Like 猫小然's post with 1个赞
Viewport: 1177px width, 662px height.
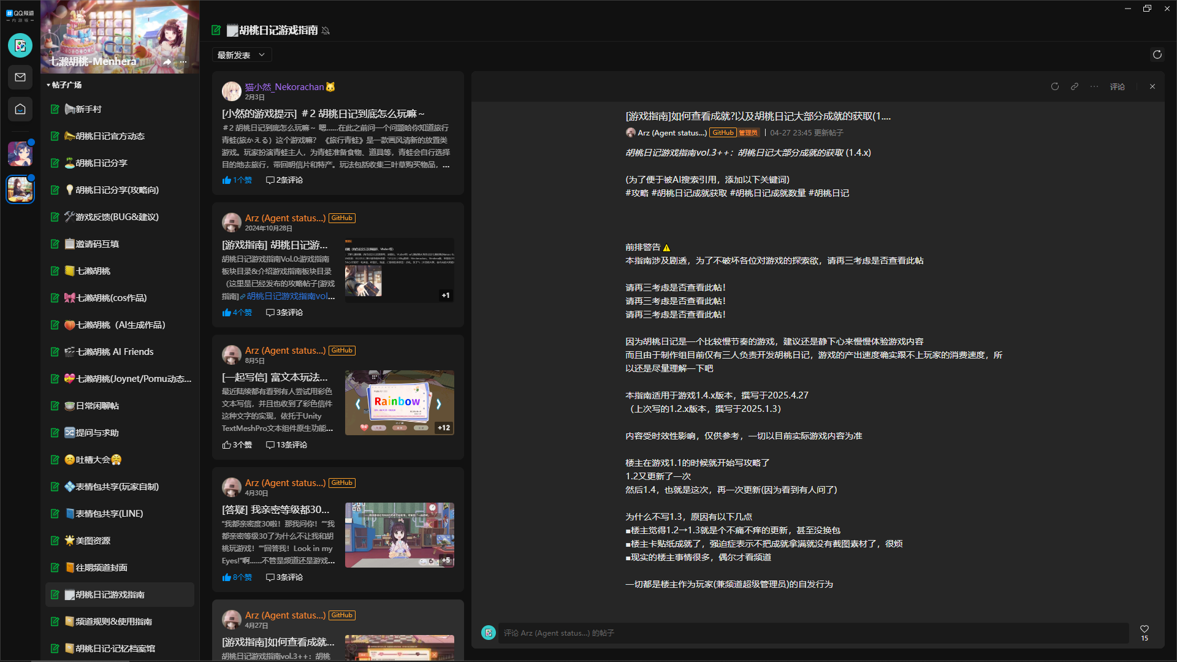pyautogui.click(x=237, y=180)
